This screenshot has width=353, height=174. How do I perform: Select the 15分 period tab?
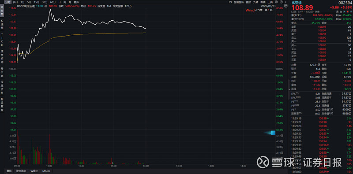point(37,2)
